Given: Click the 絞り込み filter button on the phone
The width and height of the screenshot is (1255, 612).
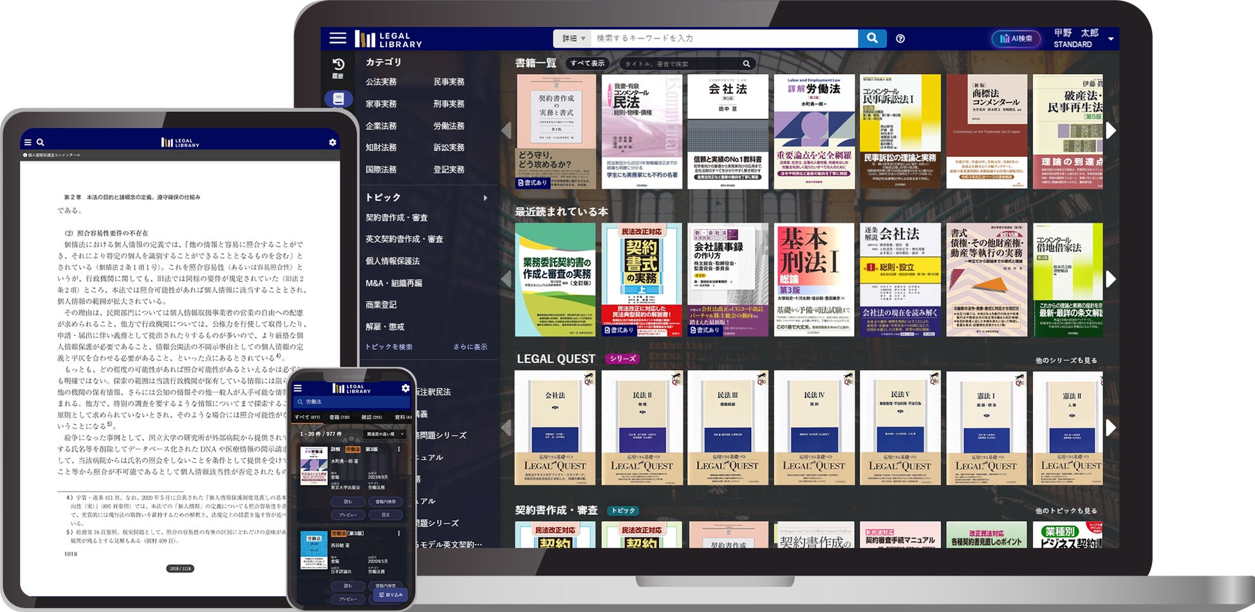Looking at the screenshot, I should 391,595.
